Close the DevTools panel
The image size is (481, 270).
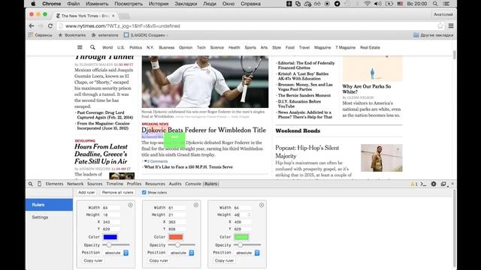452,184
